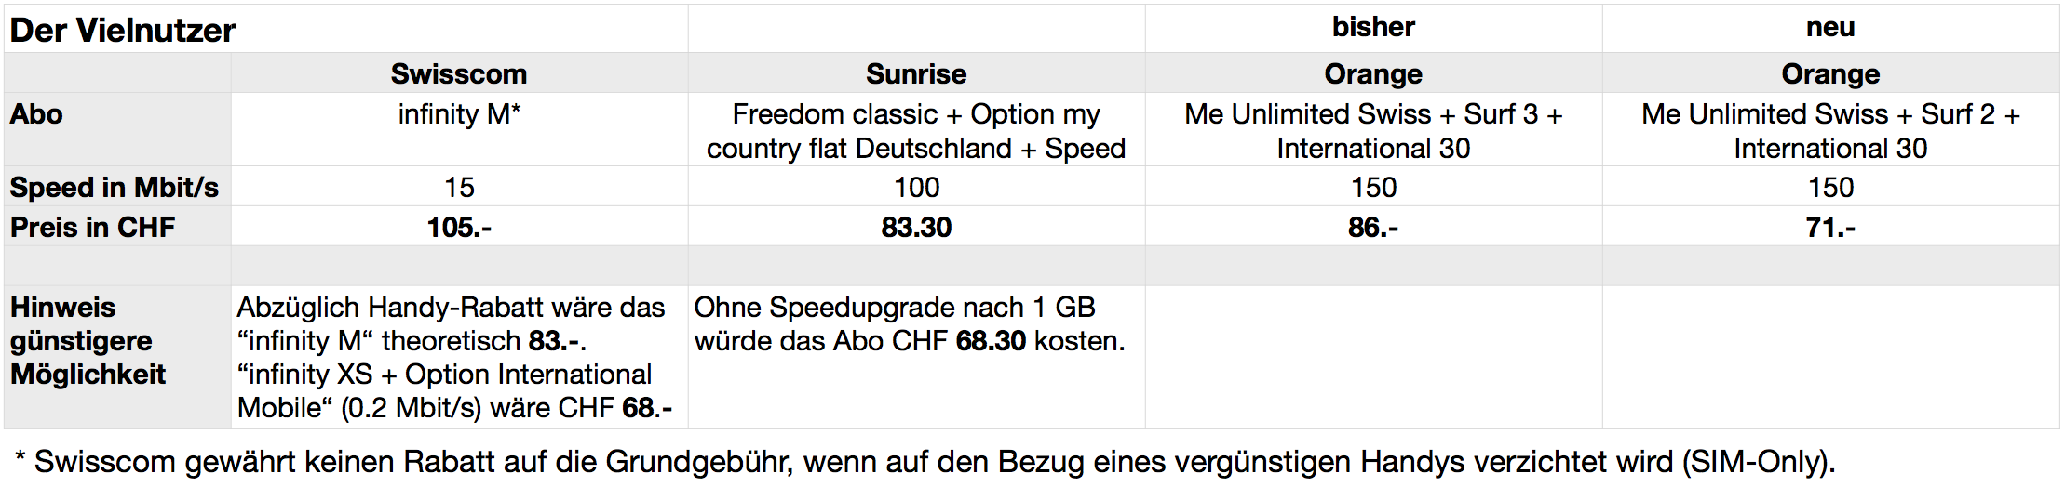Click the 'Hinweis günstigere Möglichkeit' row label
Screen dimensions: 2065x487
(88, 340)
